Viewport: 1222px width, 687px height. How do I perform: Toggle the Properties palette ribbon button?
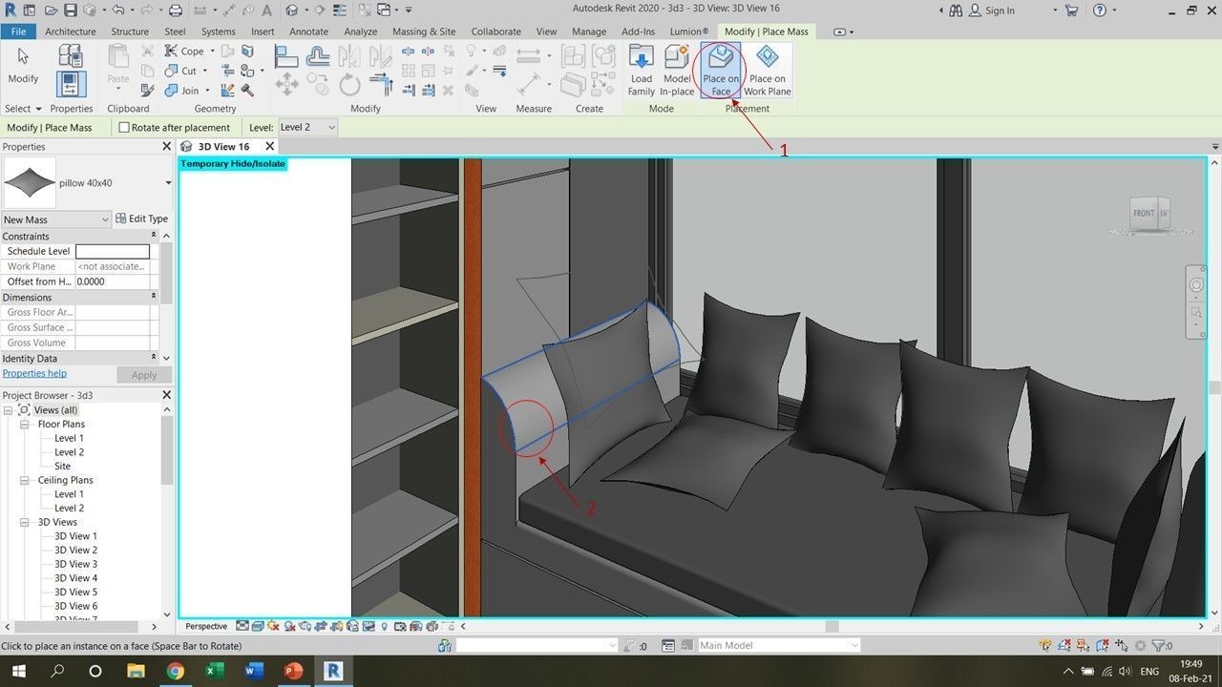coord(71,85)
